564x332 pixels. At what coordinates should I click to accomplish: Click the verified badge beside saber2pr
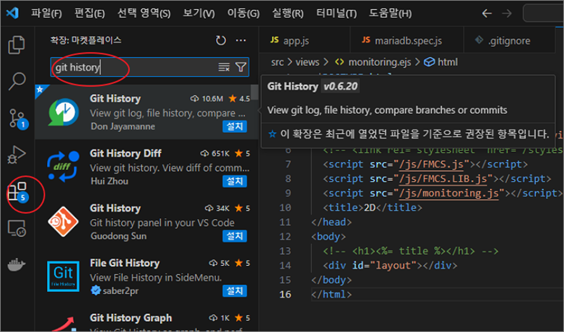point(95,291)
